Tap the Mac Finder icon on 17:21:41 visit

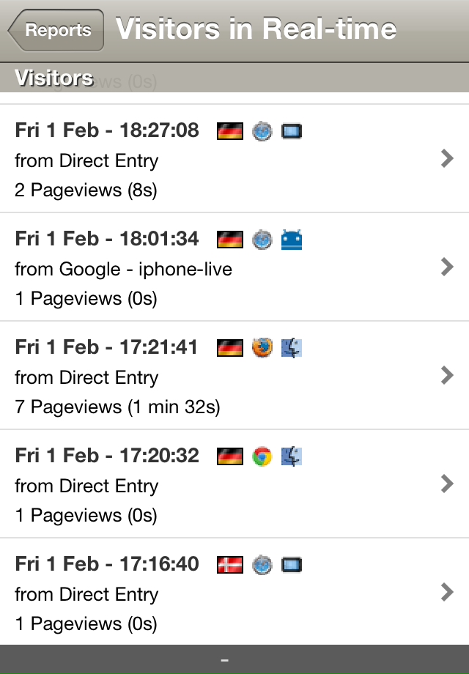(292, 348)
